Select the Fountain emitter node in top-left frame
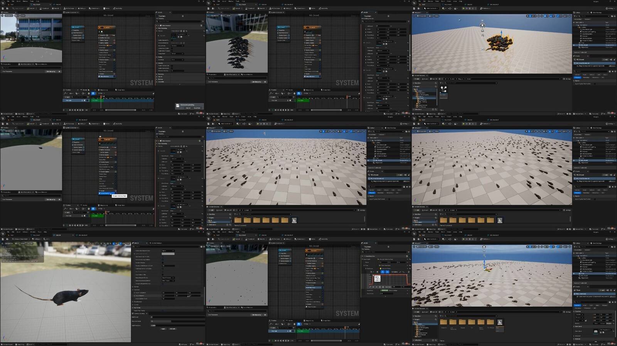This screenshot has height=346, width=617. (x=106, y=27)
